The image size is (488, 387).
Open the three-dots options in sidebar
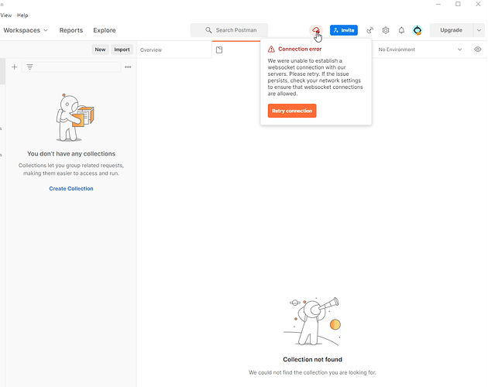(128, 67)
